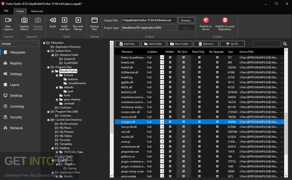
Task: Open the Default layer dropdown
Action: (20, 44)
